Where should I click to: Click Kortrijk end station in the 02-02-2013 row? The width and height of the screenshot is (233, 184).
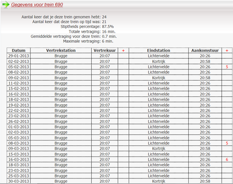[x=158, y=61]
